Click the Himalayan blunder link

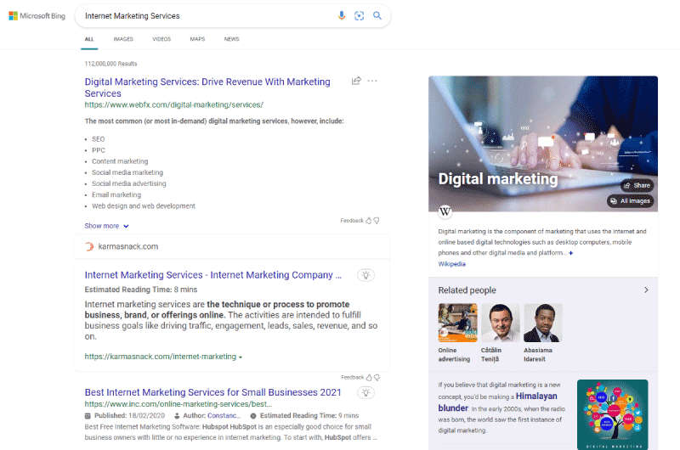498,402
